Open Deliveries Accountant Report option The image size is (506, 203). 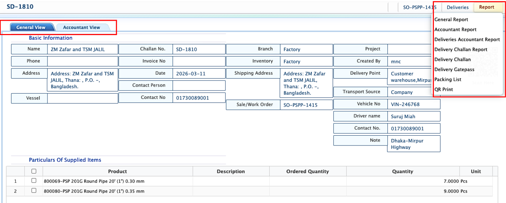pyautogui.click(x=467, y=40)
